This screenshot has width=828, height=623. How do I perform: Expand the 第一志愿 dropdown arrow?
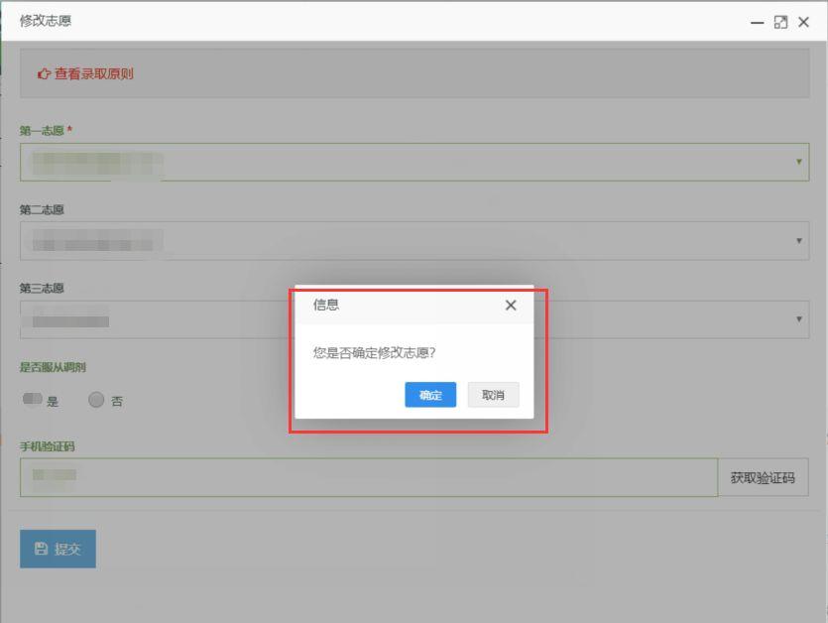pyautogui.click(x=799, y=162)
